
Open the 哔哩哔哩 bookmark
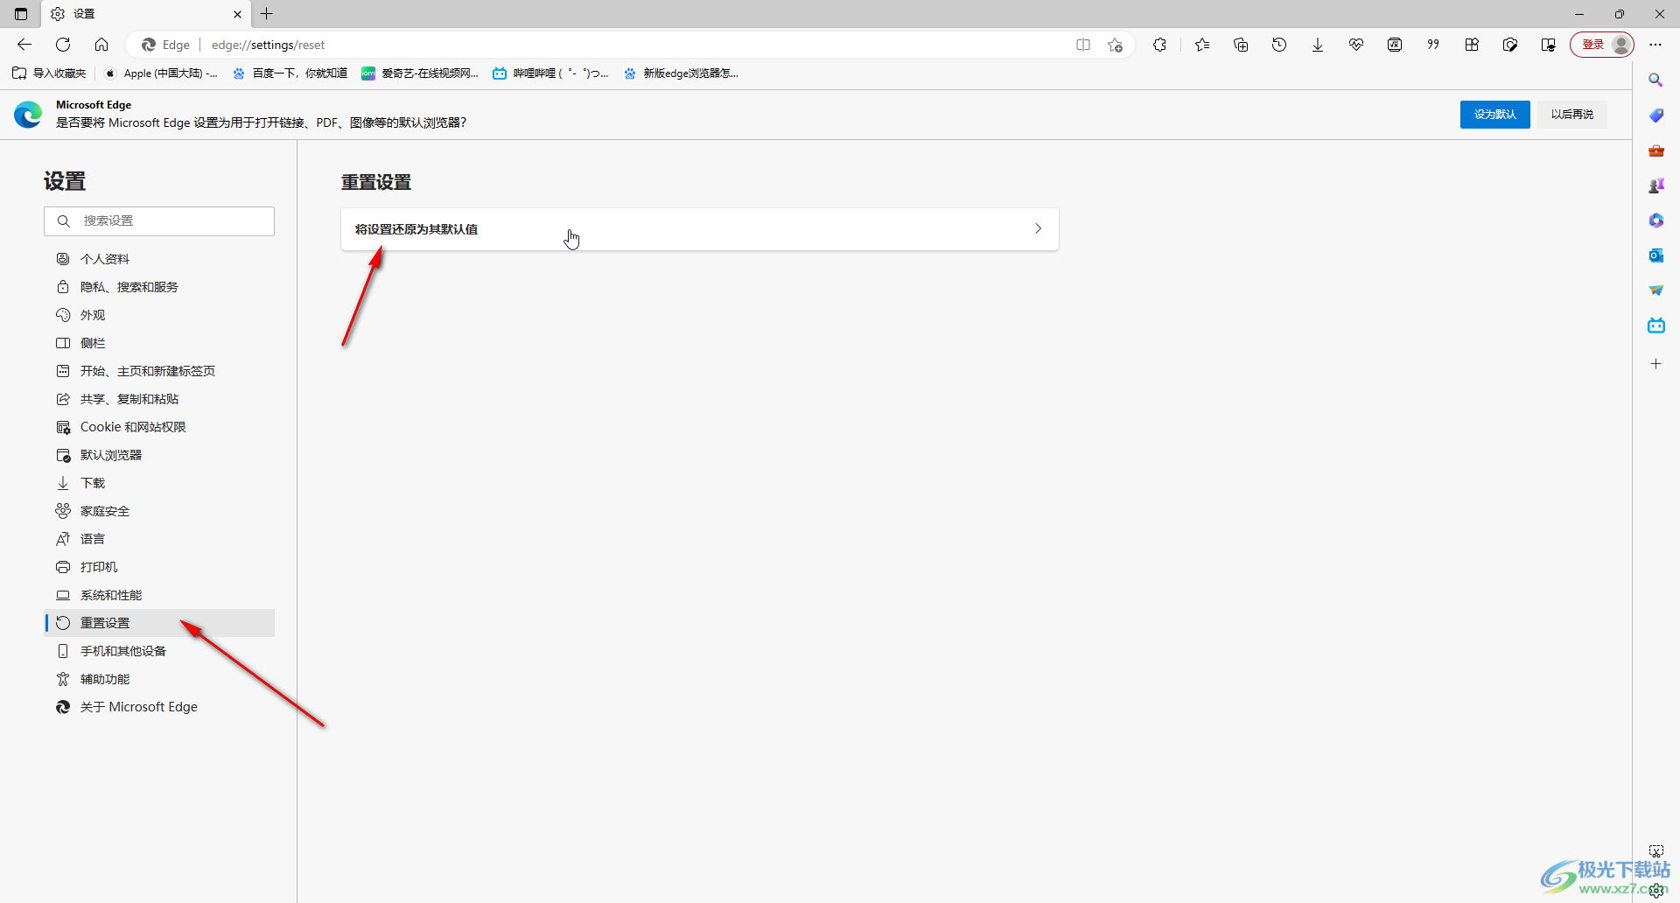551,73
